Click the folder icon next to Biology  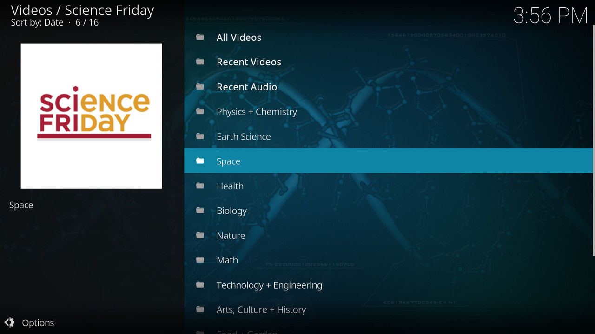[200, 211]
